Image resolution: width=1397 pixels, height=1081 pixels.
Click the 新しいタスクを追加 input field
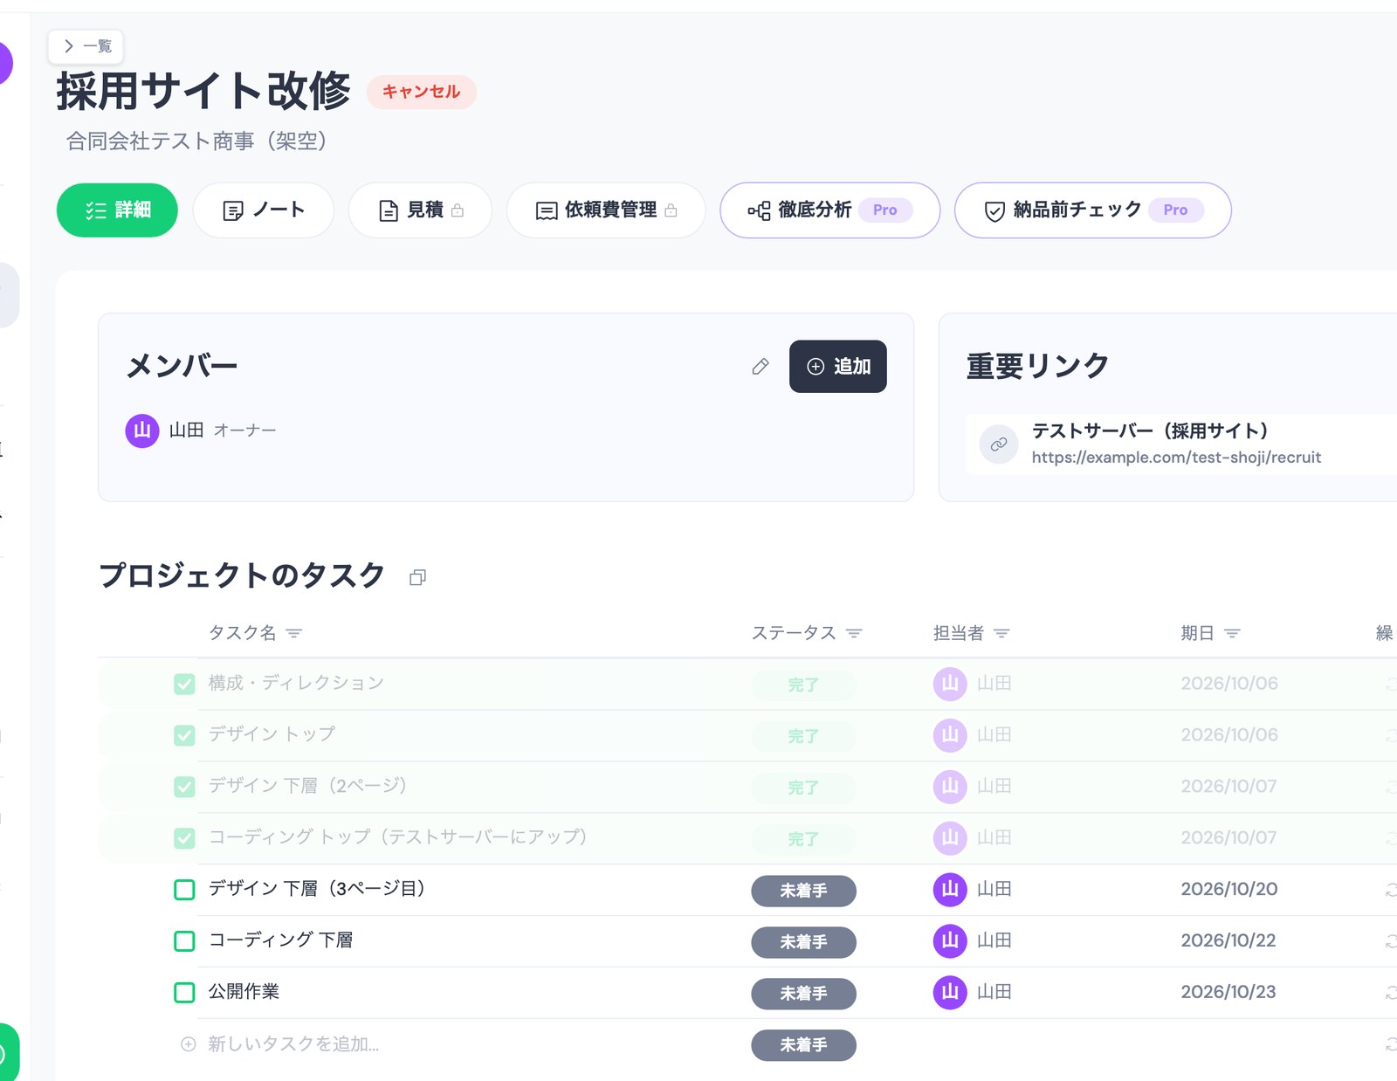coord(293,1044)
